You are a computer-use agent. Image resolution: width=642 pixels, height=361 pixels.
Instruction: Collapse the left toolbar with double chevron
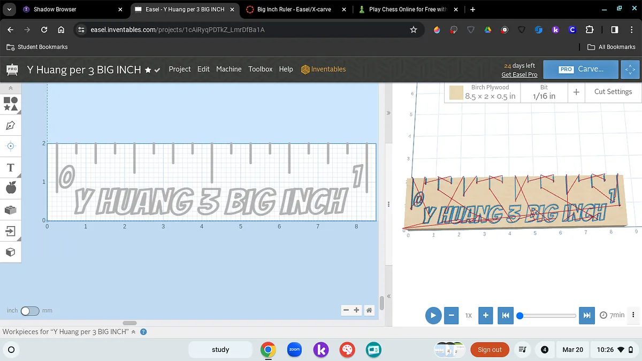(x=10, y=88)
